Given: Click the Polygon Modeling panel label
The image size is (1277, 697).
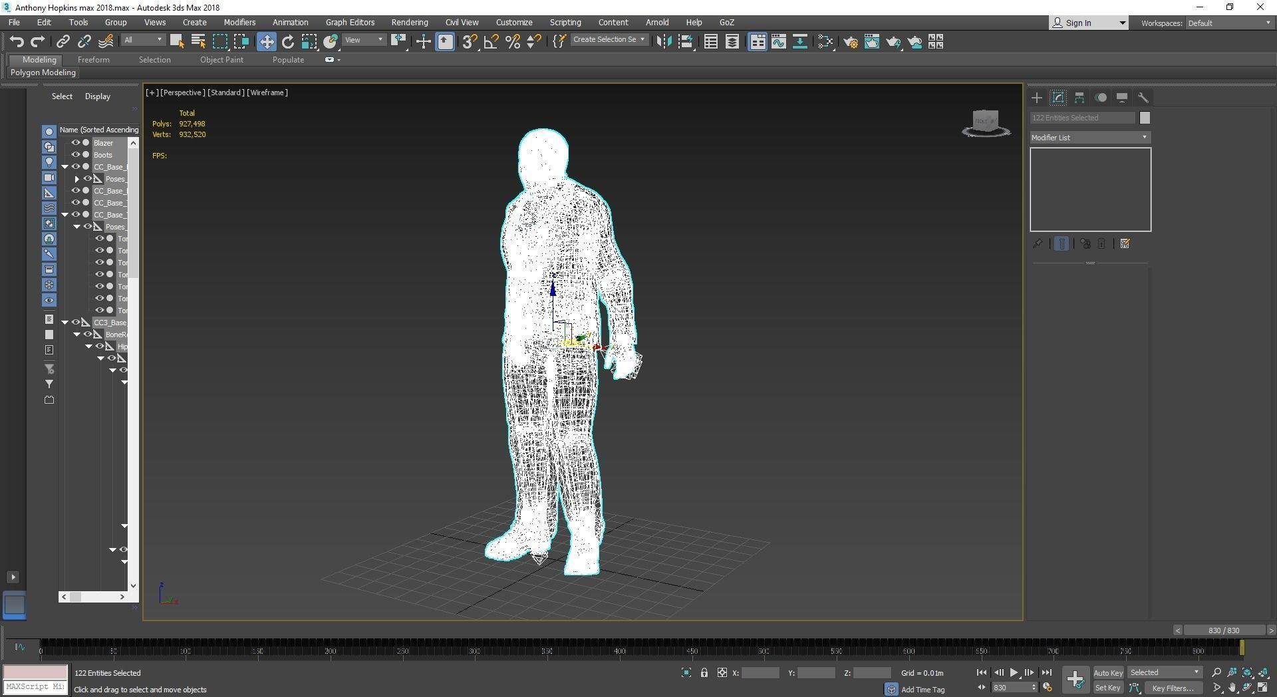Looking at the screenshot, I should click(x=43, y=72).
